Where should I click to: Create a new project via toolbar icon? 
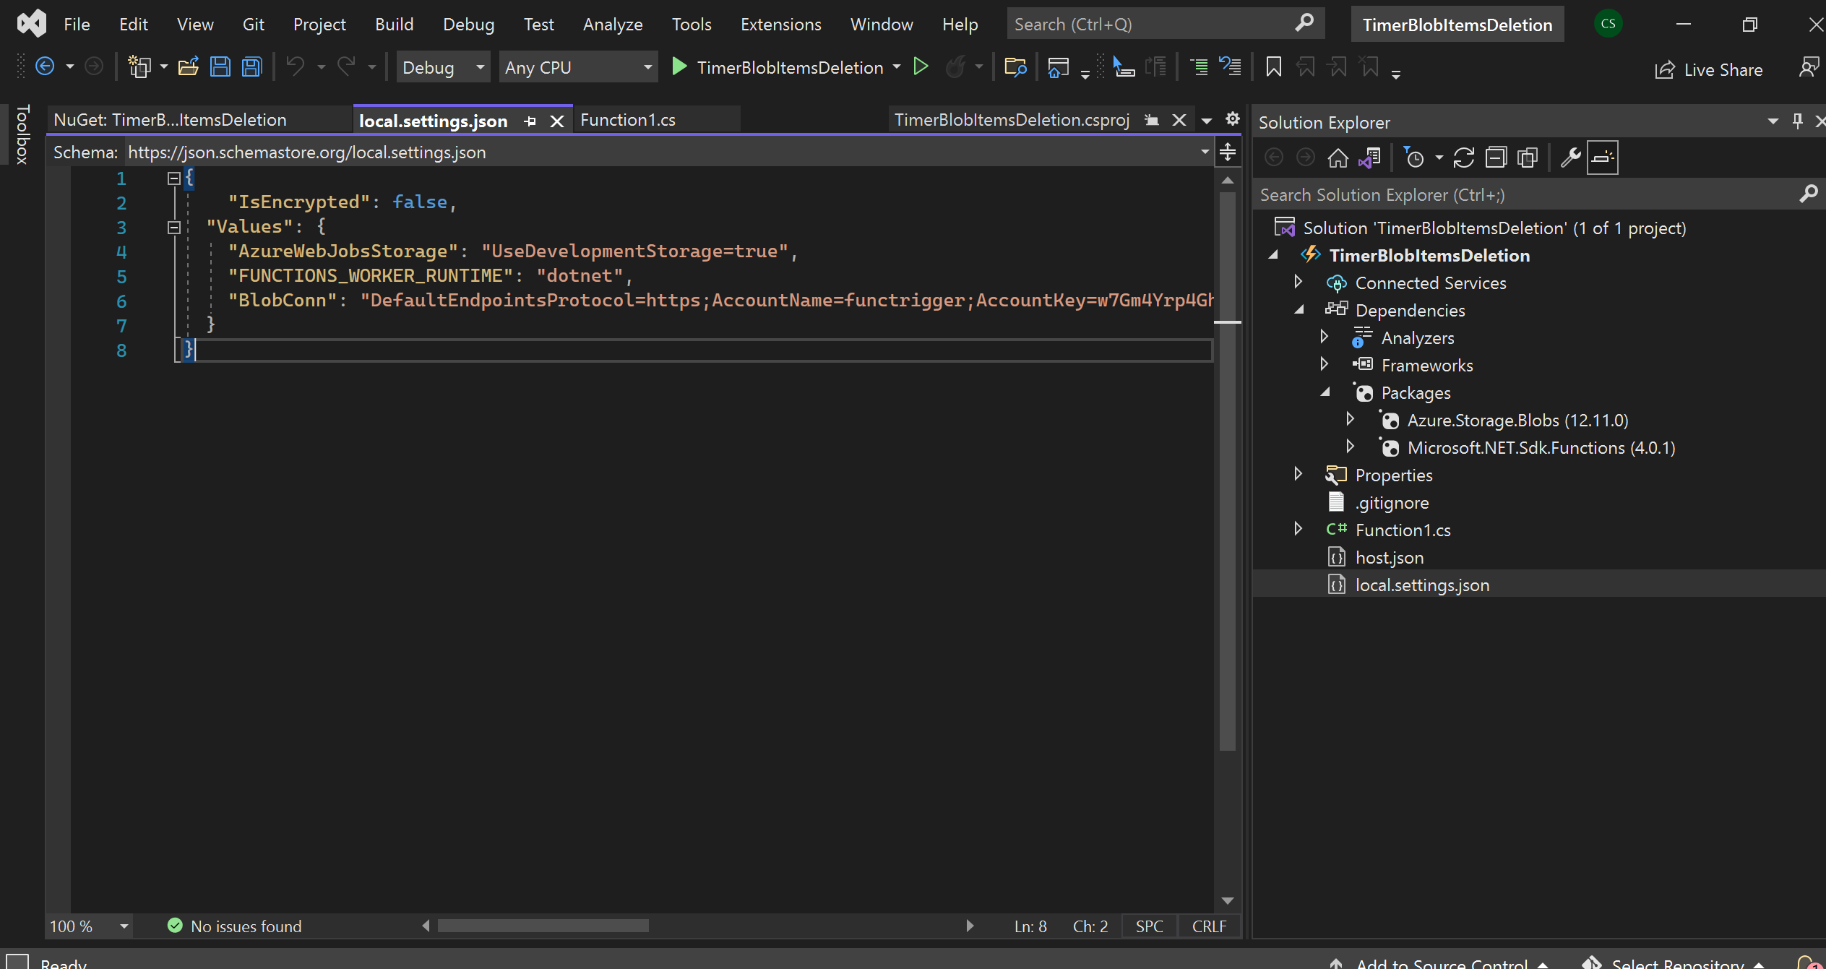coord(139,67)
